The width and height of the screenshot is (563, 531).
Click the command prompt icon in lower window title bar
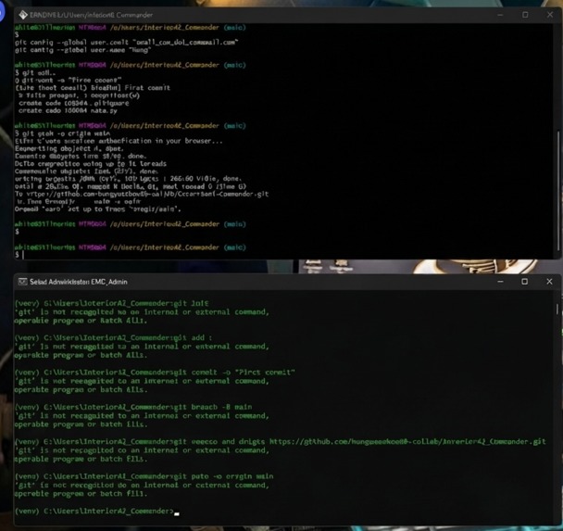[22, 282]
